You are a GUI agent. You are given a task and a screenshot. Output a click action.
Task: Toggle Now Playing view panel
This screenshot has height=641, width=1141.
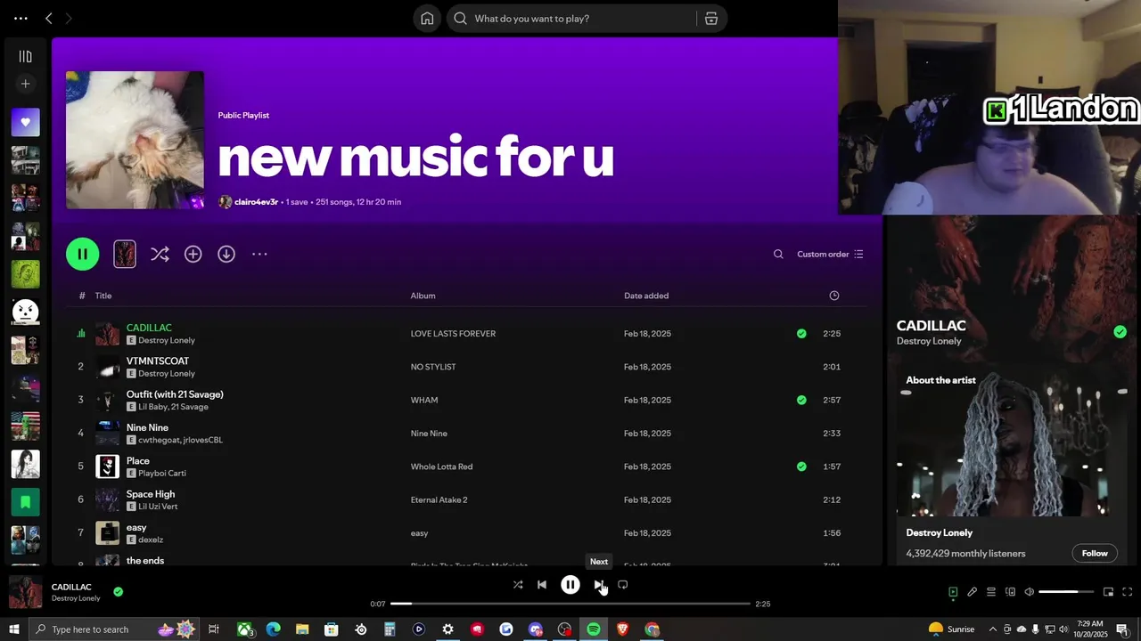click(953, 592)
